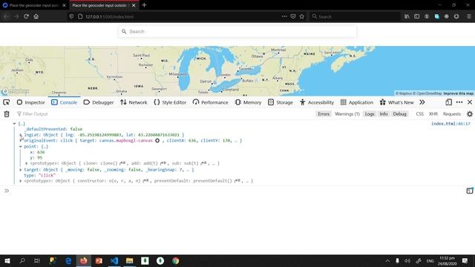Expand the event prototype object
475x267 pixels.
tap(21, 181)
